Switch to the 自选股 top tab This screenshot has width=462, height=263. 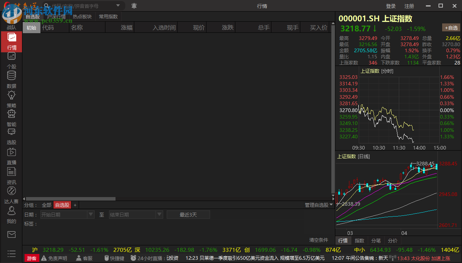pos(33,17)
